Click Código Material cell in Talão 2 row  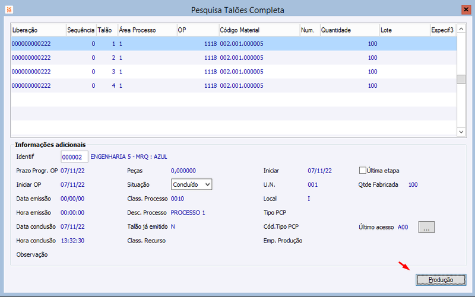point(242,58)
